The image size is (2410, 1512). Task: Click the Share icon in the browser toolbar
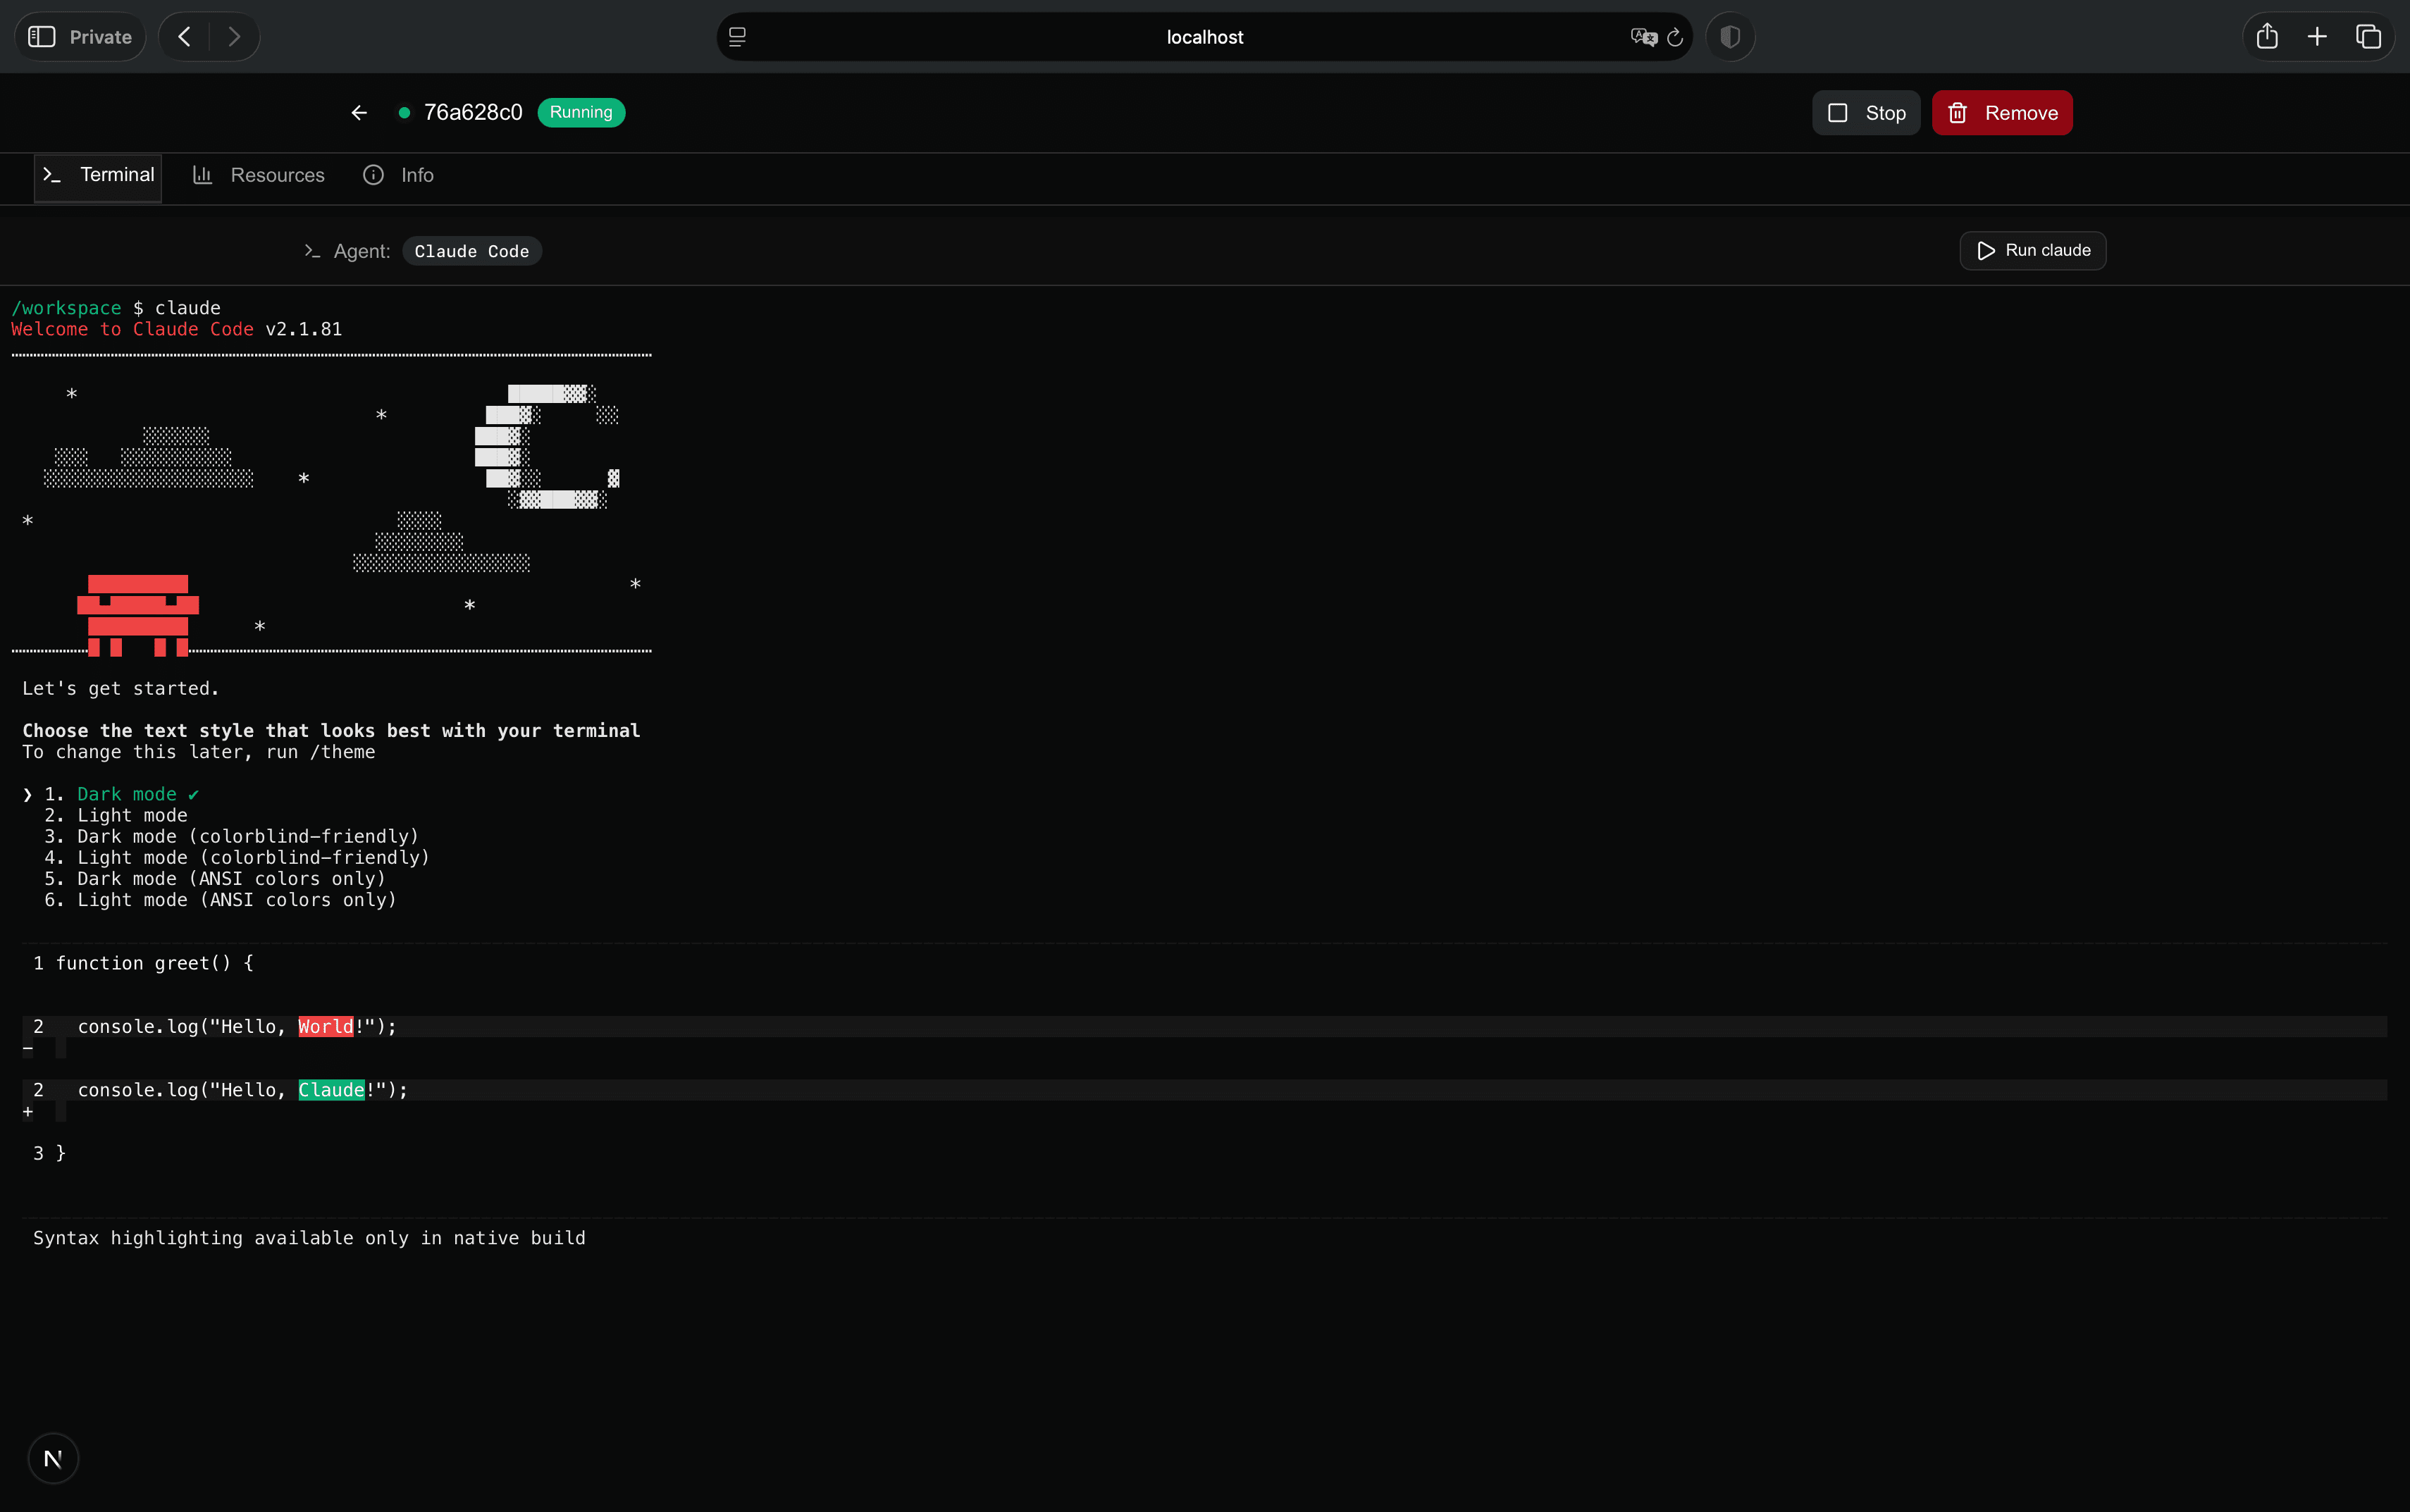pos(2266,36)
